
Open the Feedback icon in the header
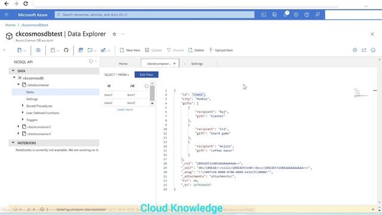318,14
